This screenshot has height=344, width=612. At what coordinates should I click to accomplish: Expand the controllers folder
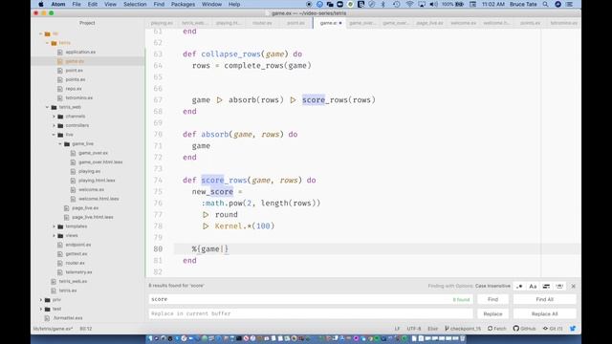click(54, 125)
